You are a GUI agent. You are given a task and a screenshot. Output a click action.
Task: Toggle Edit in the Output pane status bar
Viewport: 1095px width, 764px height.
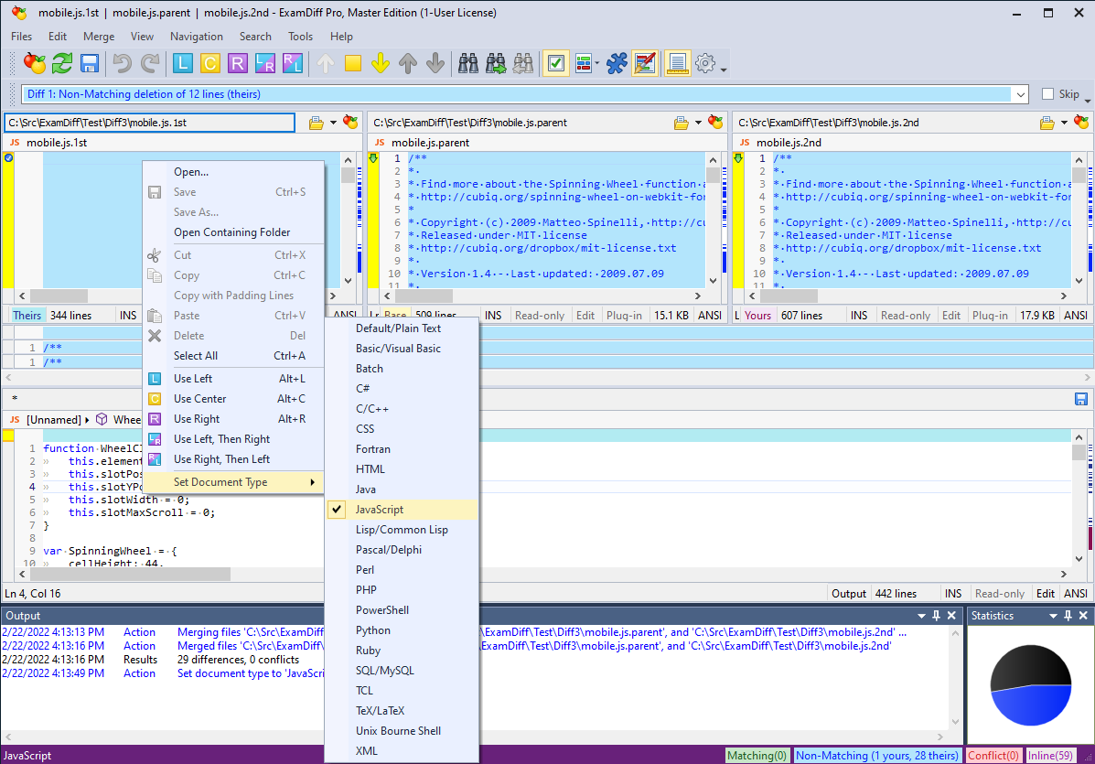pos(1046,594)
